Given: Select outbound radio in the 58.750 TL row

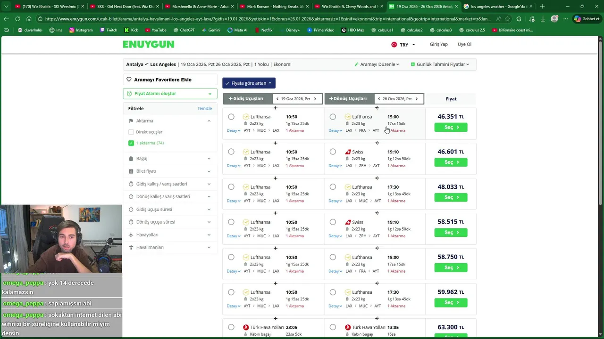Looking at the screenshot, I should pyautogui.click(x=231, y=257).
